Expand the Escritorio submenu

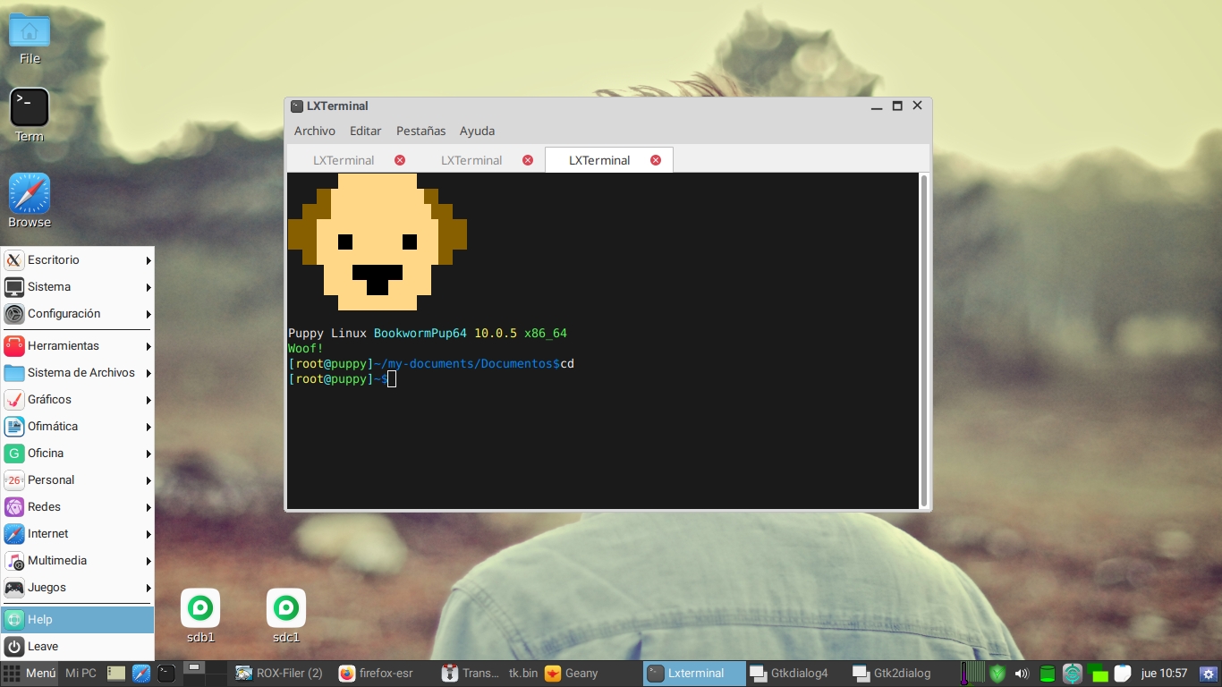click(x=77, y=259)
